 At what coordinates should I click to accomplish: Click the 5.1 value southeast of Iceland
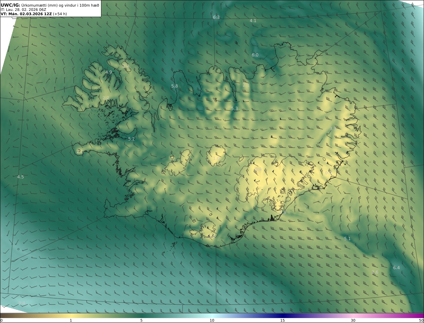pos(347,238)
